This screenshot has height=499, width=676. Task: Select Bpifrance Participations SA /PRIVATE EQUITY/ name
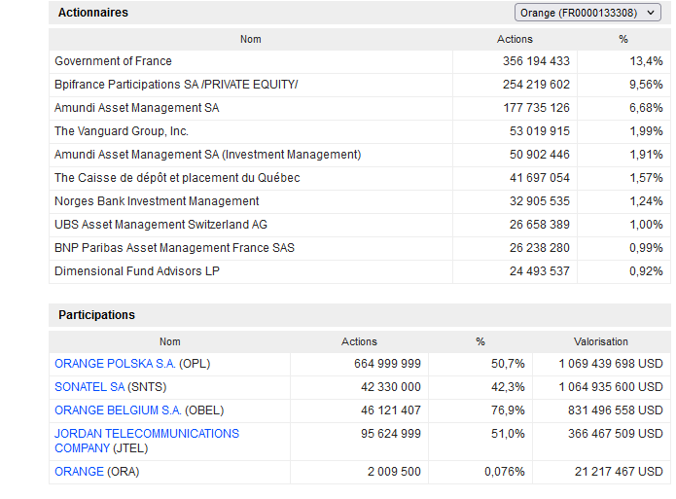click(x=176, y=85)
